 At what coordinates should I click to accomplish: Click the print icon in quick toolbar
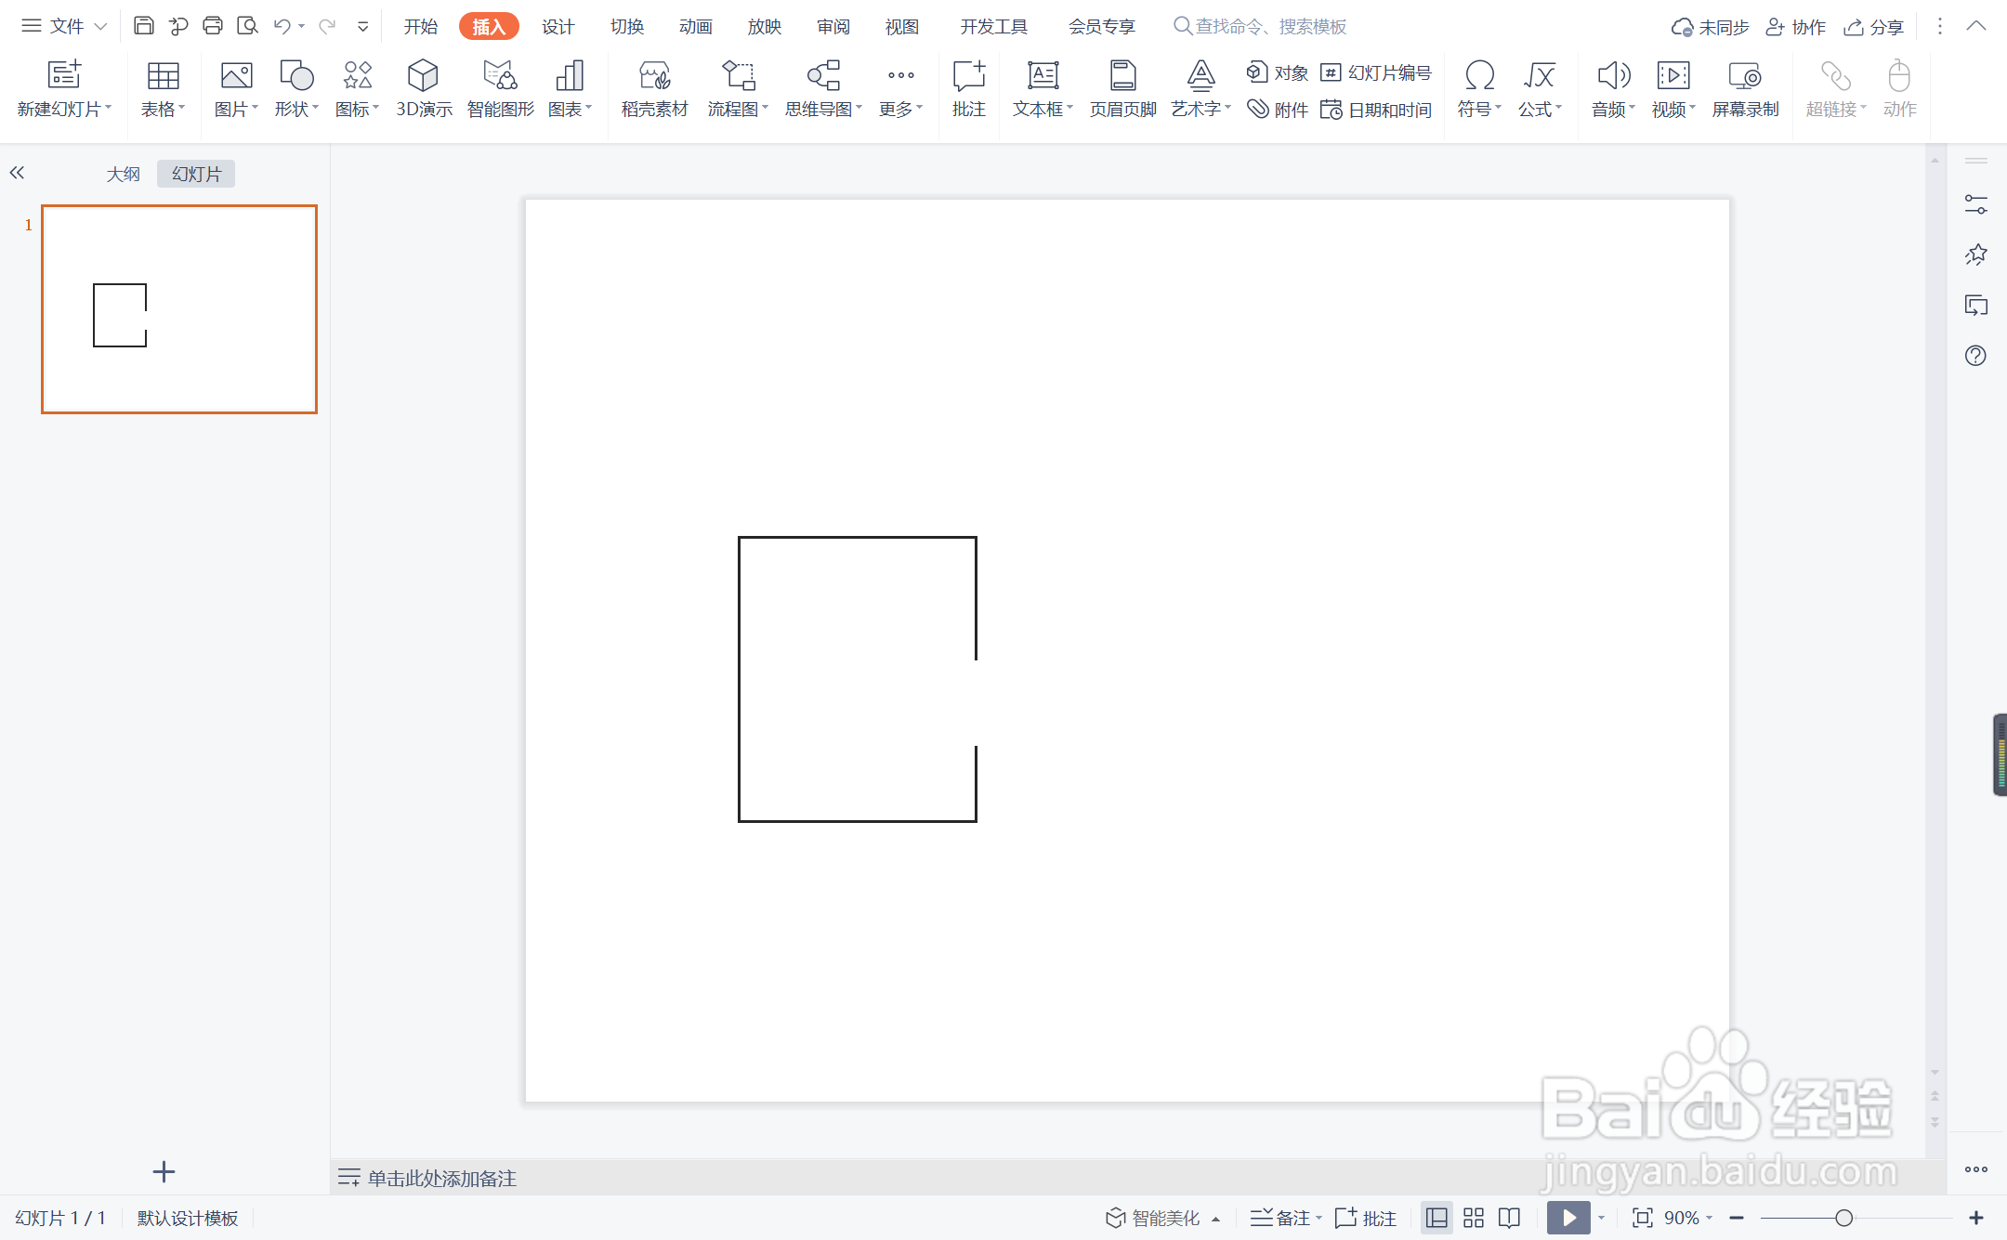(213, 26)
